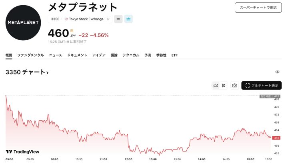
Task: Click the delayed-data indicator beside 460
Action: click(x=72, y=30)
